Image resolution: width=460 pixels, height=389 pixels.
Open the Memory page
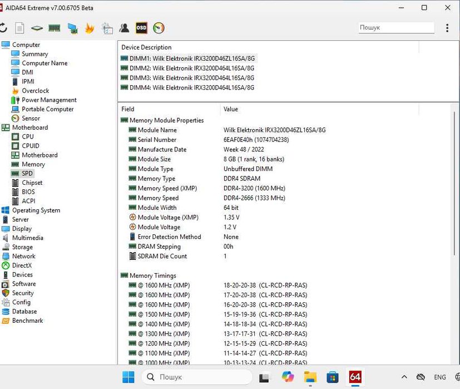point(33,164)
